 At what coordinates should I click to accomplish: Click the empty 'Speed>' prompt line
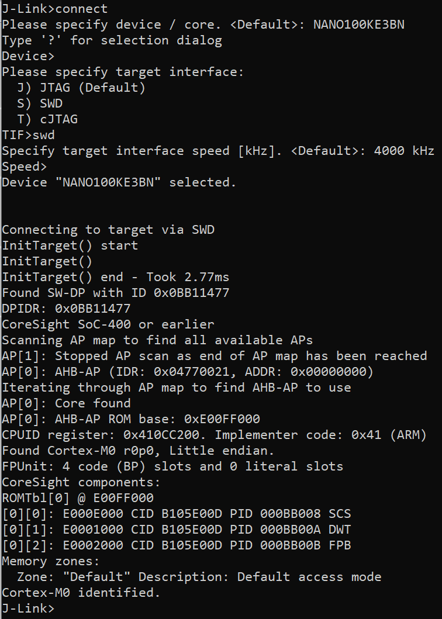pos(25,167)
